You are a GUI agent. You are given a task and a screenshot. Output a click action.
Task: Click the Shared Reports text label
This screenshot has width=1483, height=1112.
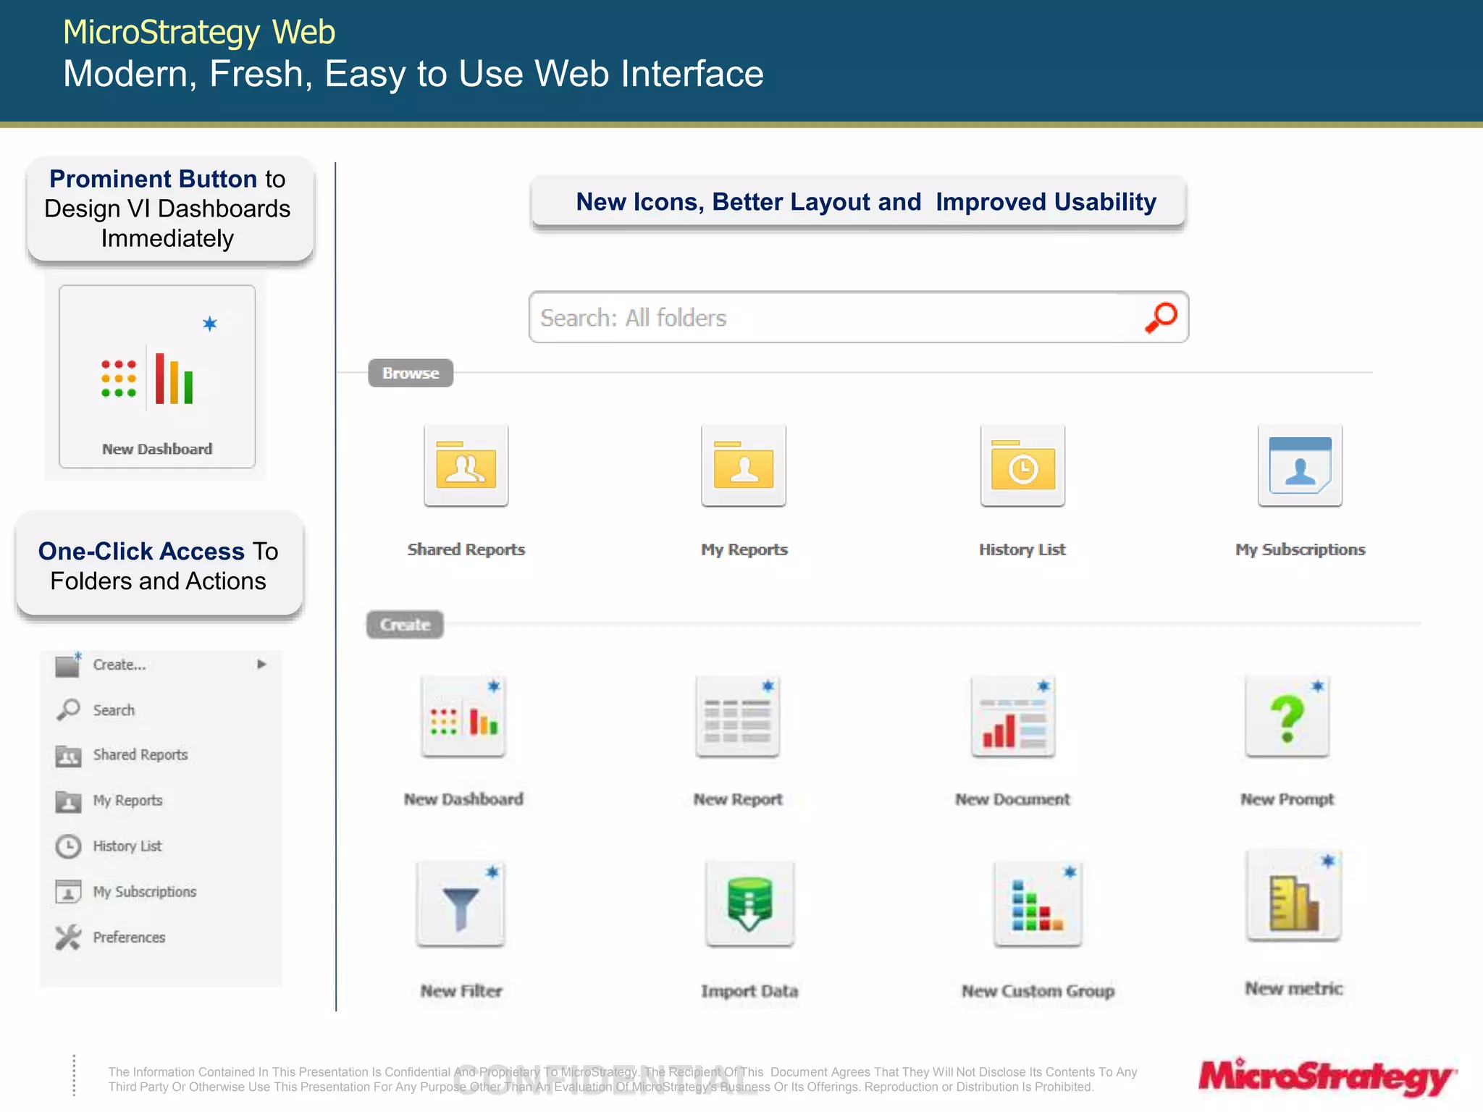point(466,549)
